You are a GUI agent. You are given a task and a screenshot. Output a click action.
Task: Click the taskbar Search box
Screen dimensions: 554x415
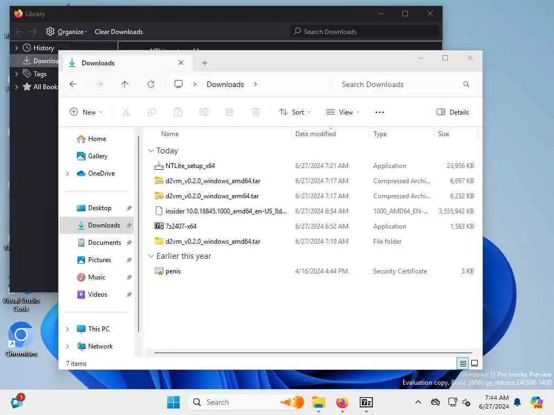click(247, 402)
